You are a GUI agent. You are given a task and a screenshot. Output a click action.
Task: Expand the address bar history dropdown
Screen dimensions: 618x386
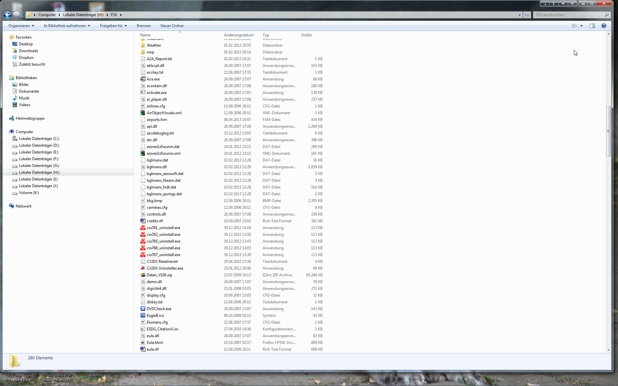pyautogui.click(x=519, y=15)
